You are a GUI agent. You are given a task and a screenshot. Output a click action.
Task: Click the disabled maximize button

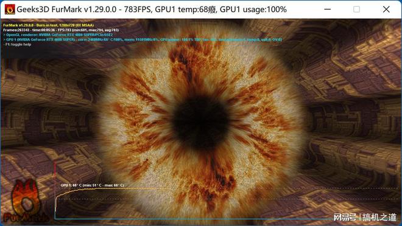click(356, 9)
